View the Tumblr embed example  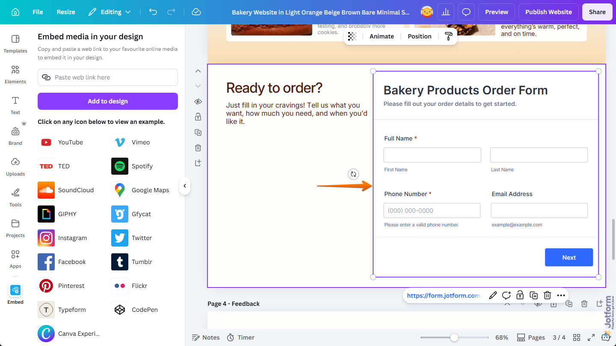click(x=132, y=262)
